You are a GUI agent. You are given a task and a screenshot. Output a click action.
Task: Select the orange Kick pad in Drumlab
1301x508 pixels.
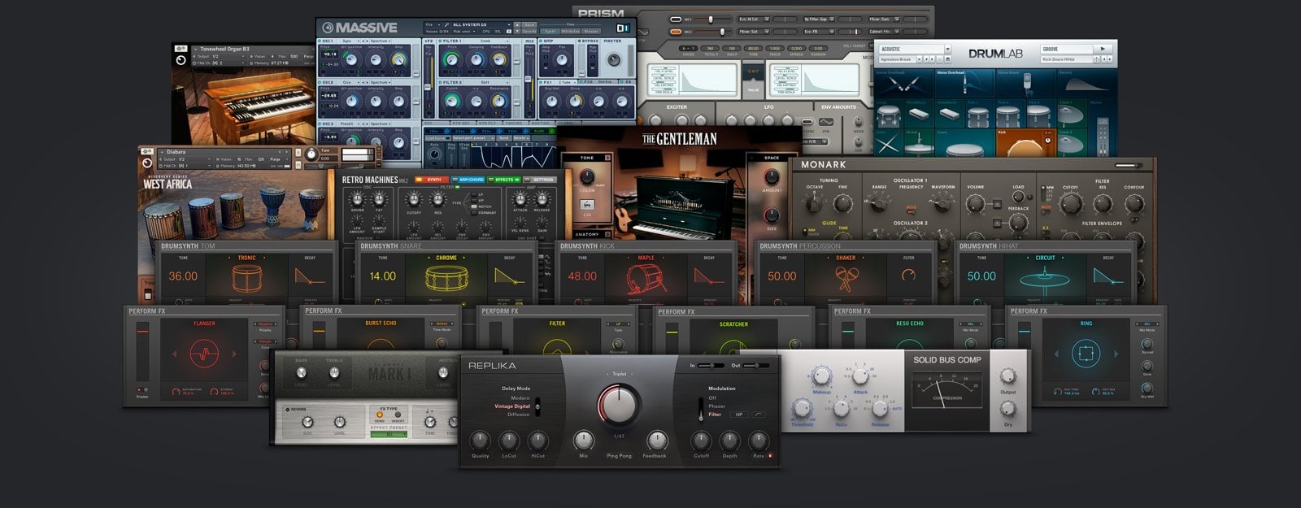pos(1025,143)
